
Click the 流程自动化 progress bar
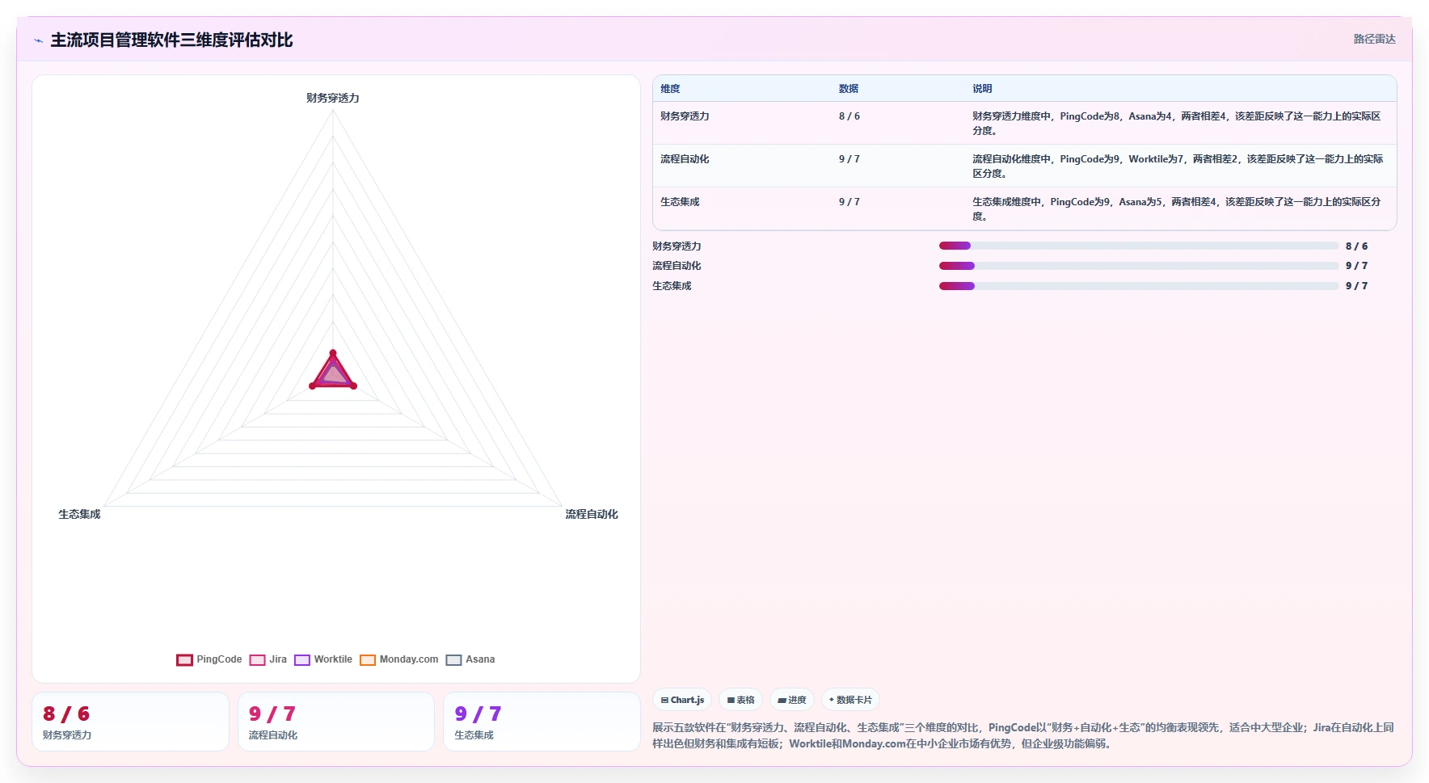coord(1139,266)
